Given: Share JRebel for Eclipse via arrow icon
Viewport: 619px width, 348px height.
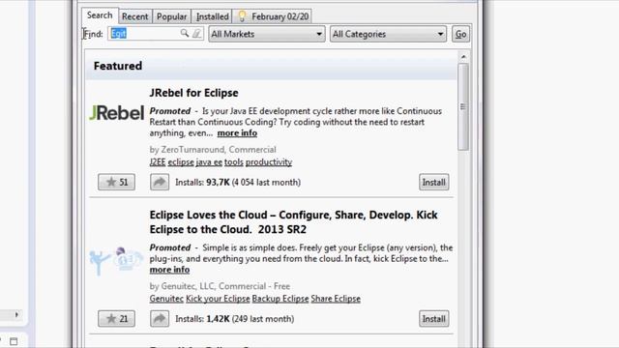Looking at the screenshot, I should [160, 182].
